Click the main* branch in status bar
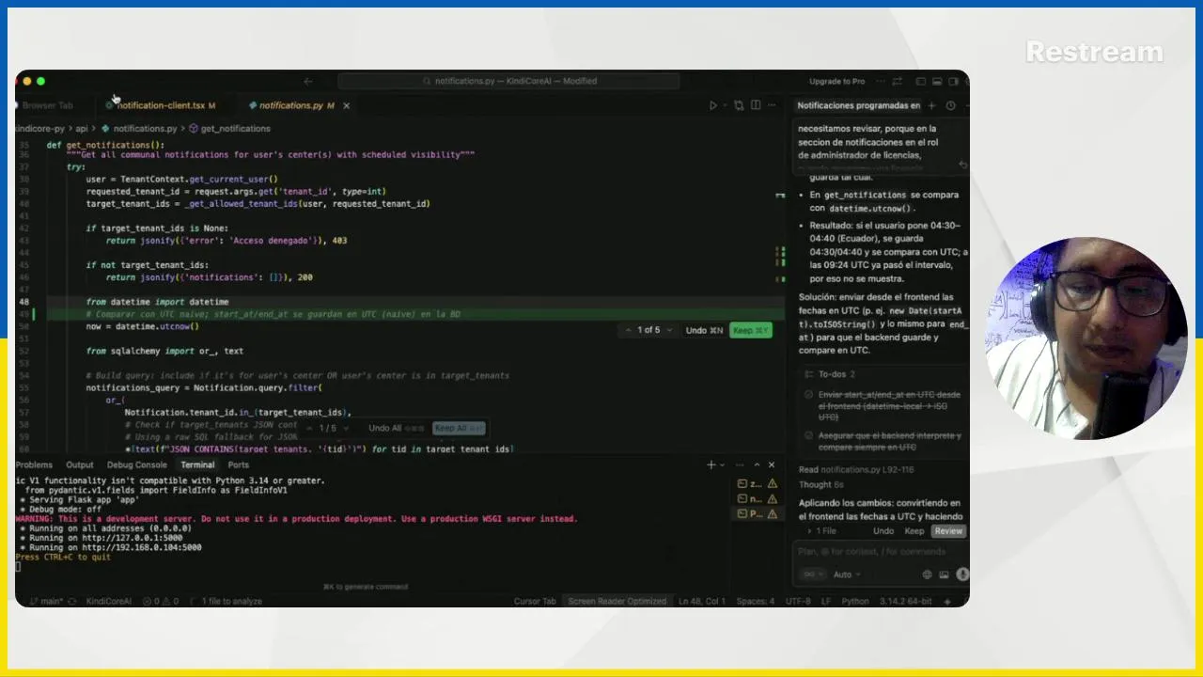The height and width of the screenshot is (677, 1203). [x=46, y=601]
